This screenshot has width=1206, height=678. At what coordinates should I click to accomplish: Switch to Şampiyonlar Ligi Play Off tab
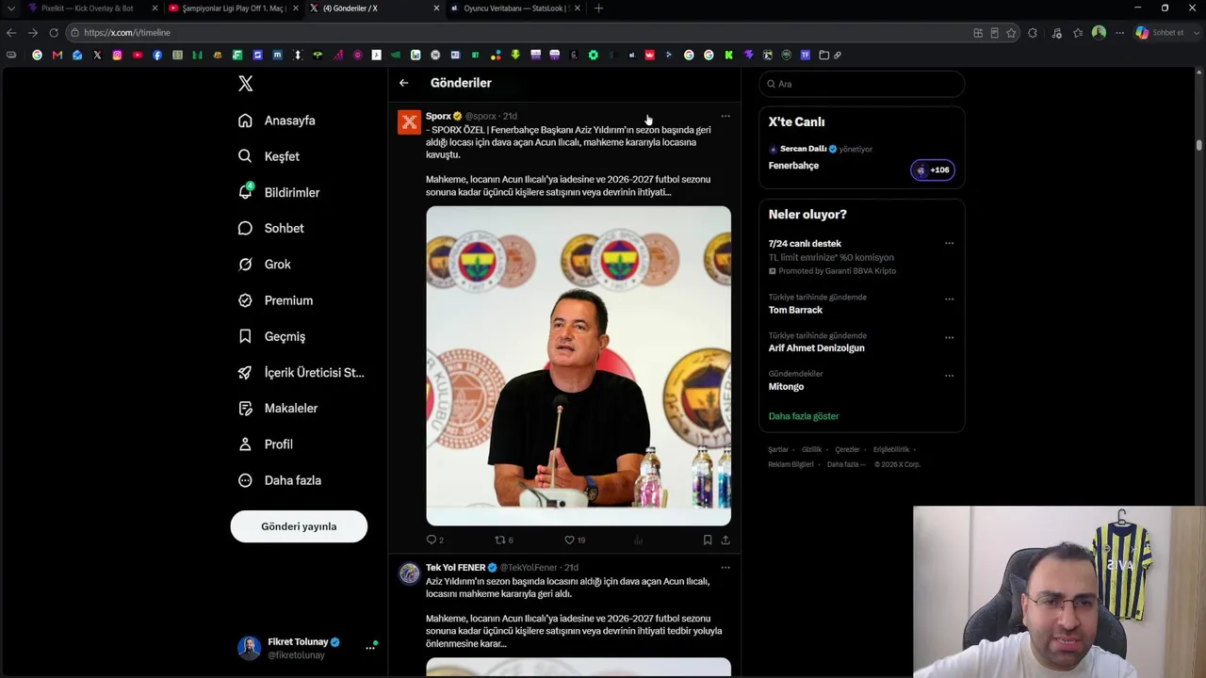tap(233, 8)
